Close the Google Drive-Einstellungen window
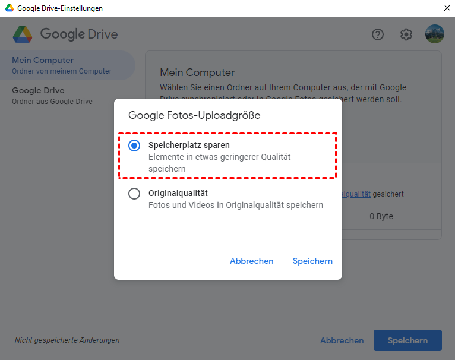The width and height of the screenshot is (455, 360). tap(446, 8)
